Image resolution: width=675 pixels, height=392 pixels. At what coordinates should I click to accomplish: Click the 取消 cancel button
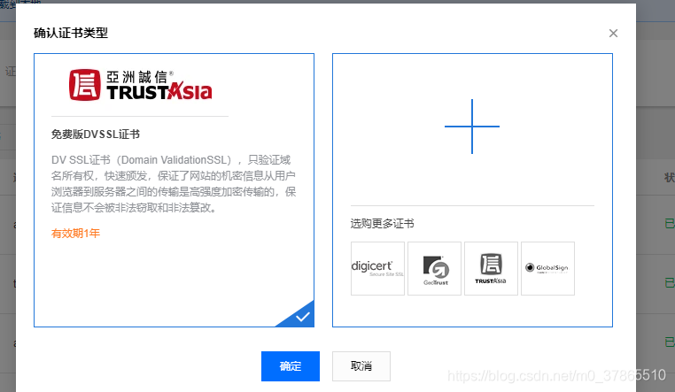point(361,366)
